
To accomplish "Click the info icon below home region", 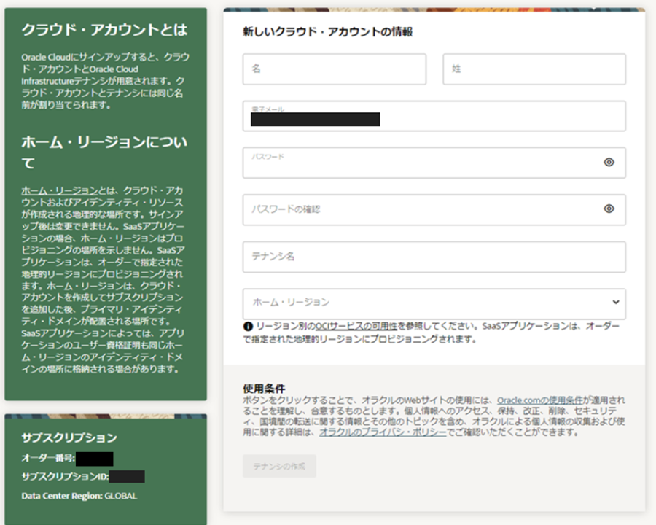I will pyautogui.click(x=248, y=326).
